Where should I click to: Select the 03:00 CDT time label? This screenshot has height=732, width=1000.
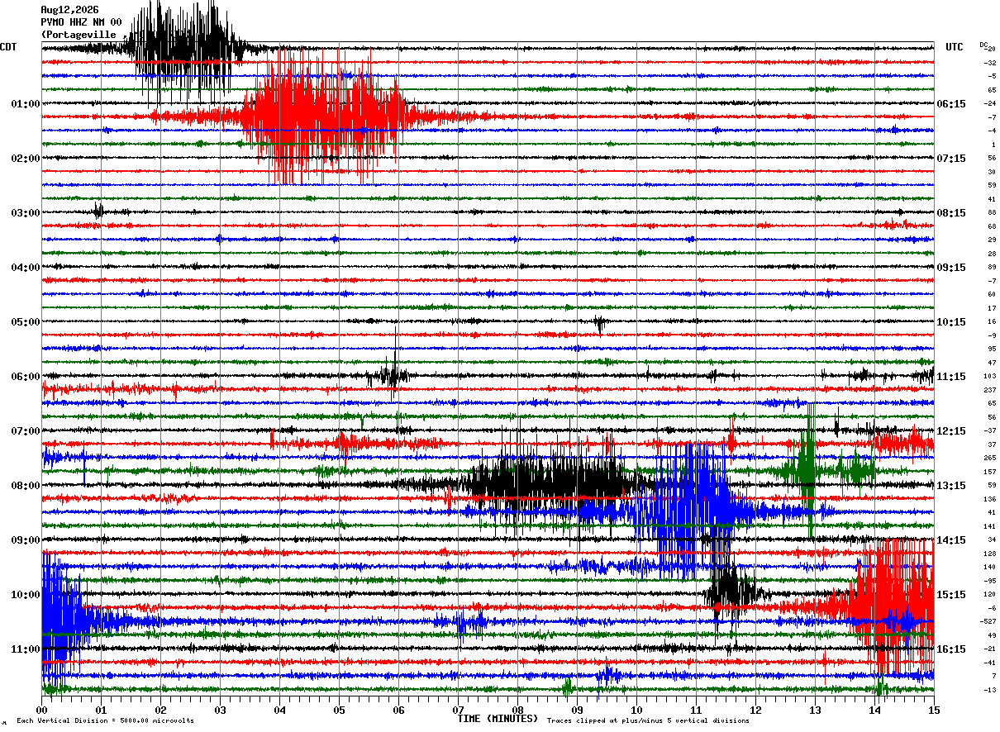tap(26, 213)
